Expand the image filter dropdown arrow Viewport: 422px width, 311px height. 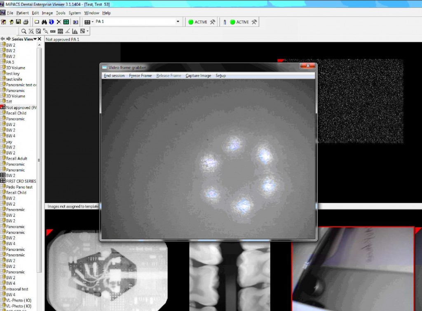(x=87, y=31)
